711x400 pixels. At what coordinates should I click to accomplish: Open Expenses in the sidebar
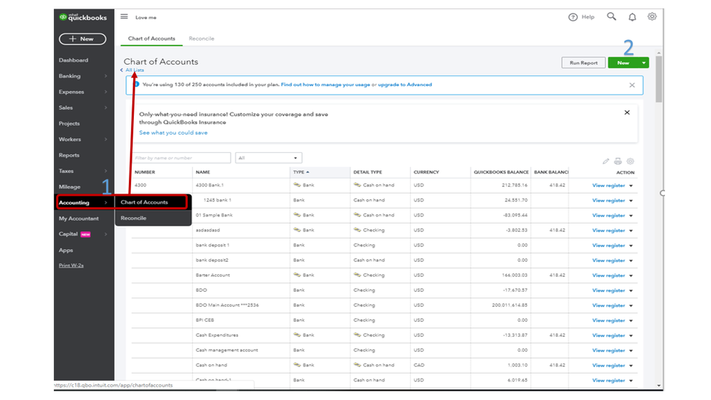[x=71, y=92]
